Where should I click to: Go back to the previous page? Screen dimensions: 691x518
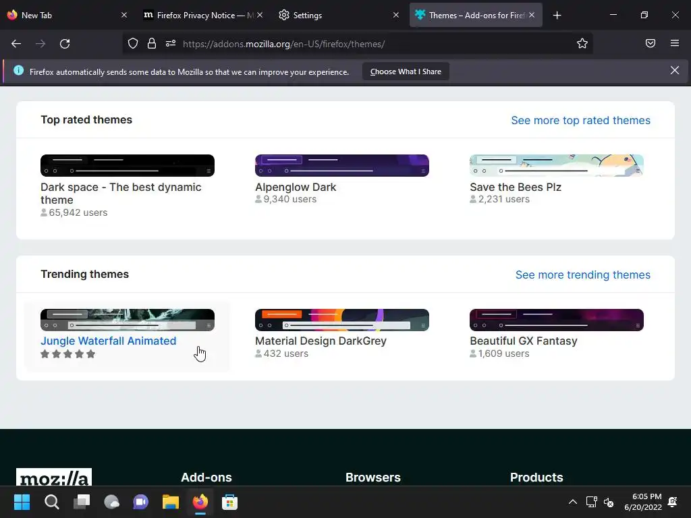[16, 44]
